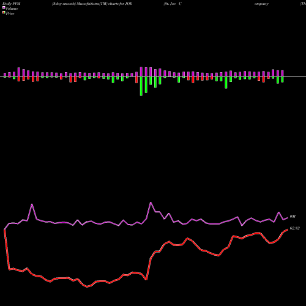This screenshot has width=306, height=306.
Task: Click the tallest green bar in the histogram
Action: point(141,86)
